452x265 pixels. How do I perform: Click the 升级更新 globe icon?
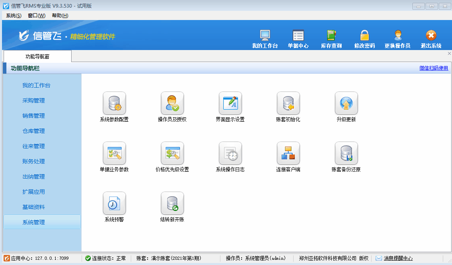(x=346, y=103)
